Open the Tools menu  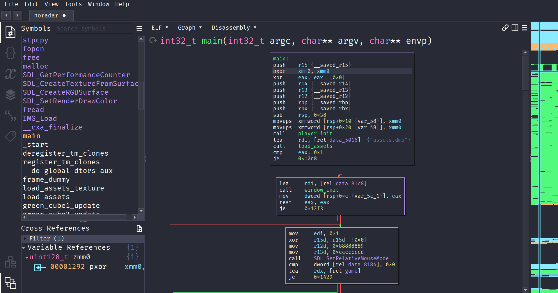coord(73,4)
